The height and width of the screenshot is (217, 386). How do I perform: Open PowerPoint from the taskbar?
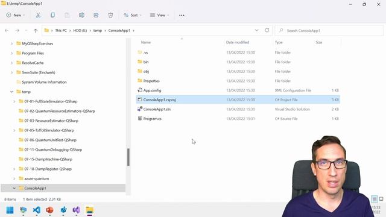pyautogui.click(x=49, y=210)
